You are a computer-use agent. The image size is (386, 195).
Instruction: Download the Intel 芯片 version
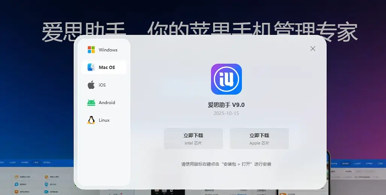193,139
